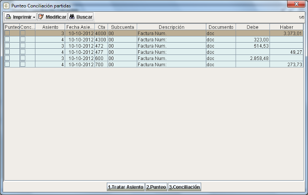This screenshot has width=308, height=195.
Task: Click the Modificar edit icon
Action: tap(41, 17)
